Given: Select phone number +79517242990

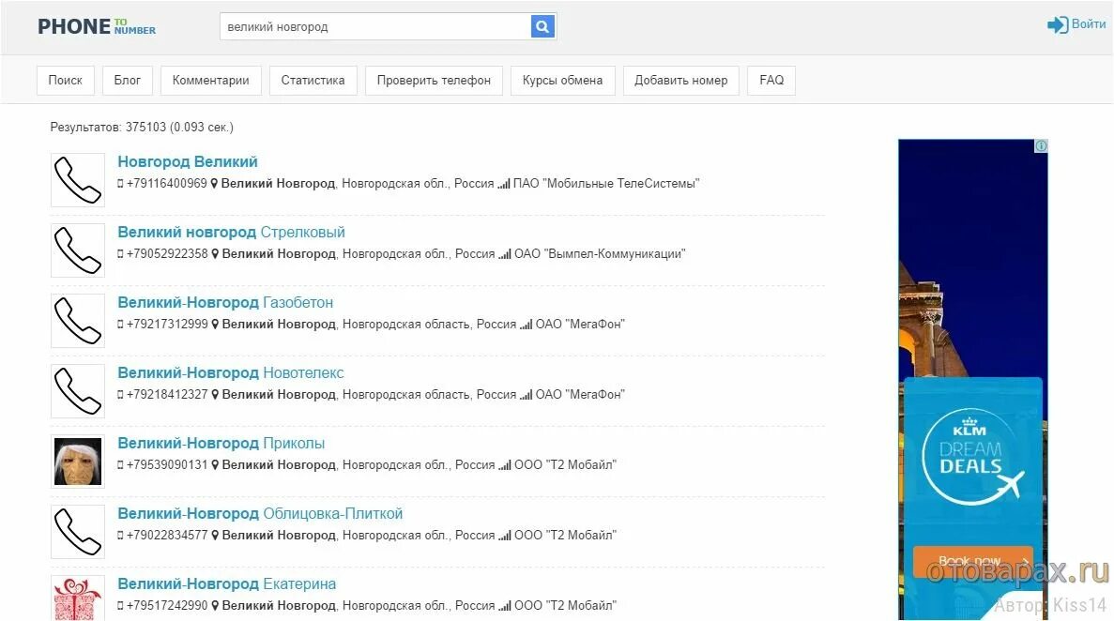Looking at the screenshot, I should tap(167, 605).
